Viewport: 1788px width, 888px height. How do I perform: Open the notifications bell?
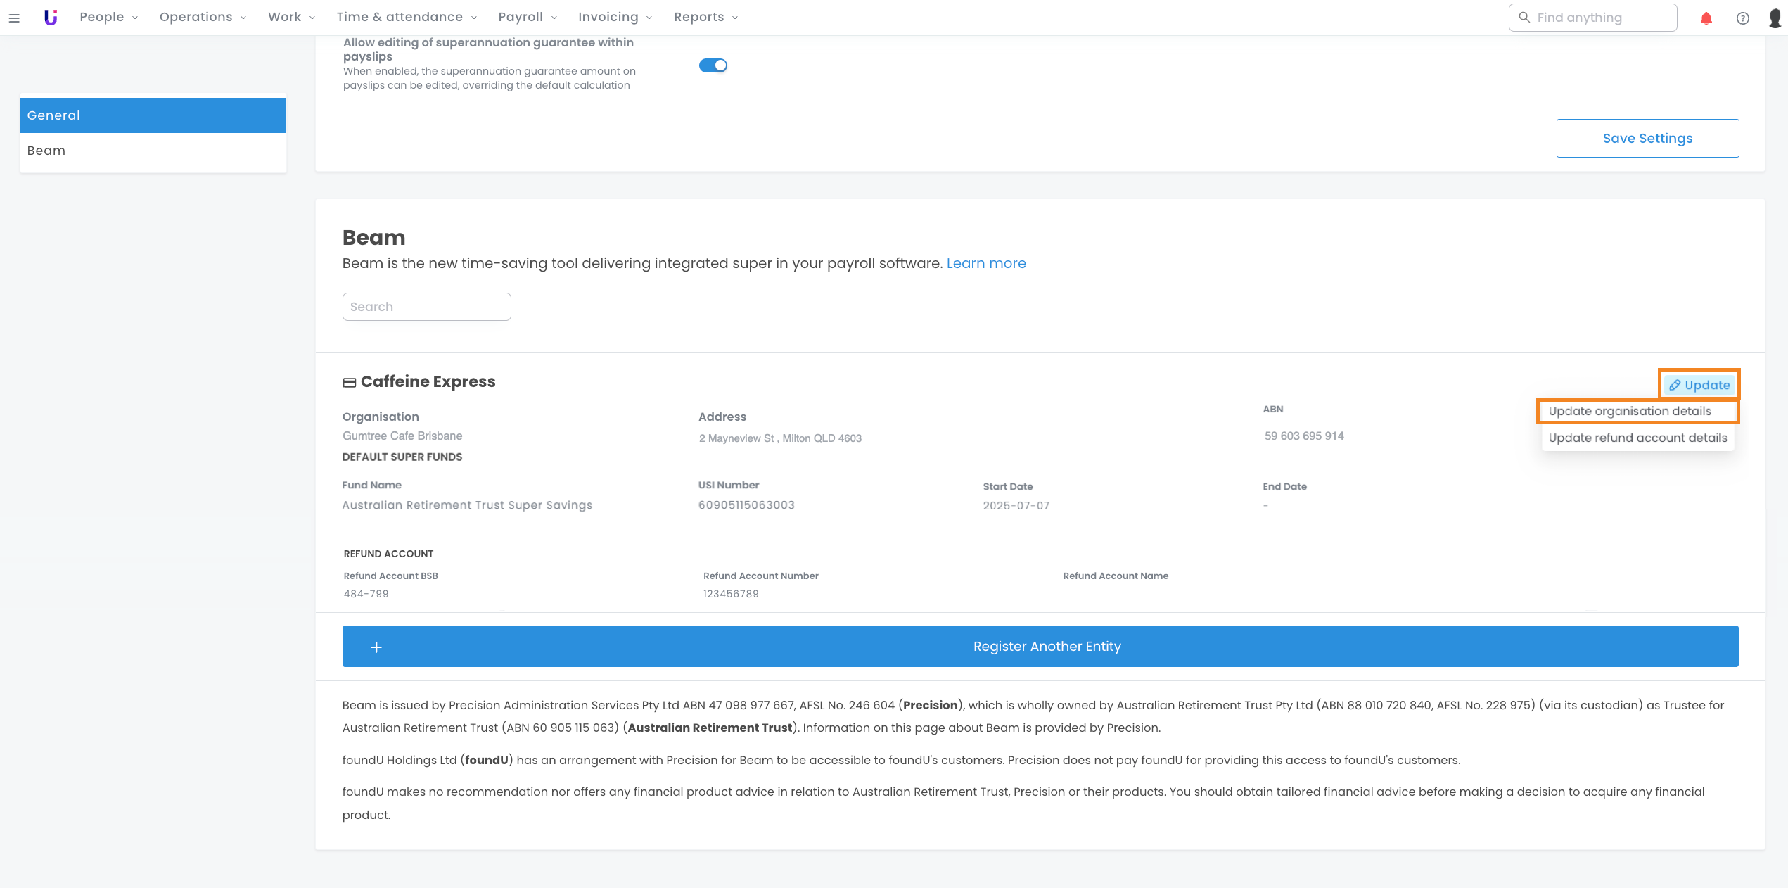point(1706,18)
